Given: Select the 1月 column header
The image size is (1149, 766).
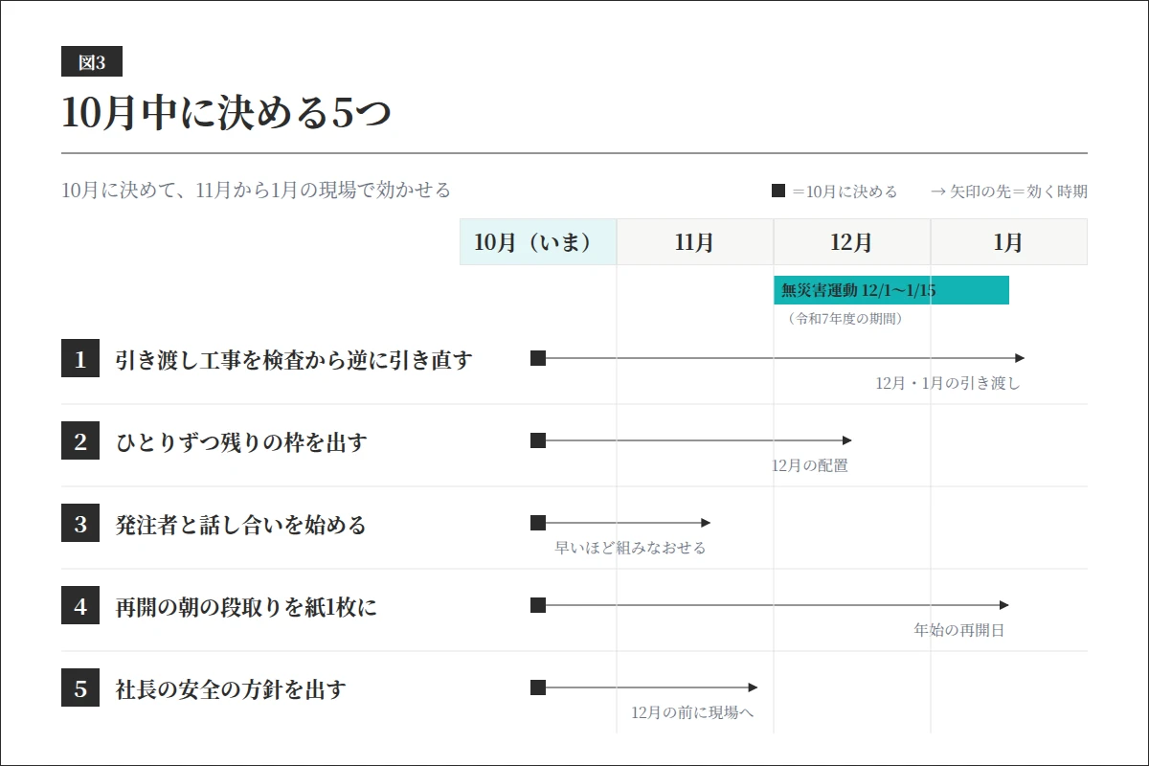Looking at the screenshot, I should (x=1009, y=241).
